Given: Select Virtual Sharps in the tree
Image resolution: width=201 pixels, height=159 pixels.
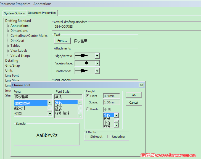Looking at the screenshot, I should click(x=20, y=56).
